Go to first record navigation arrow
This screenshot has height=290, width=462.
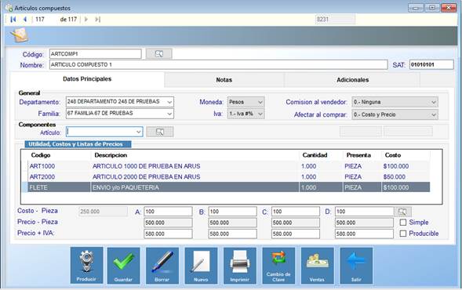[13, 20]
